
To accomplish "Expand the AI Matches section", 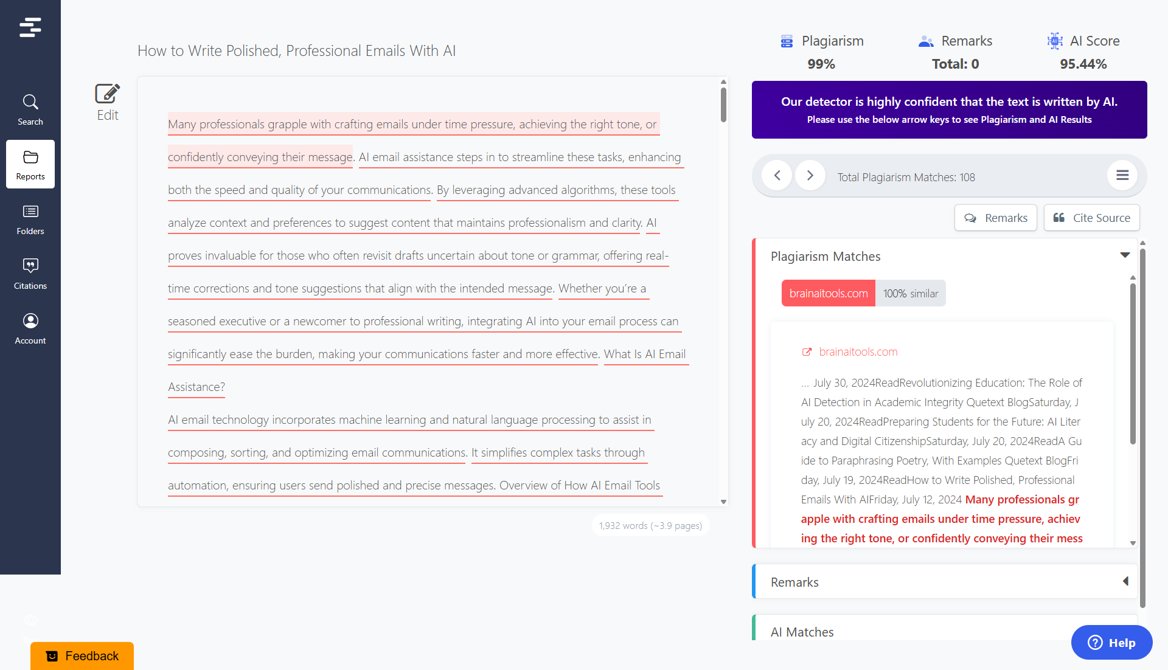I will (x=802, y=632).
